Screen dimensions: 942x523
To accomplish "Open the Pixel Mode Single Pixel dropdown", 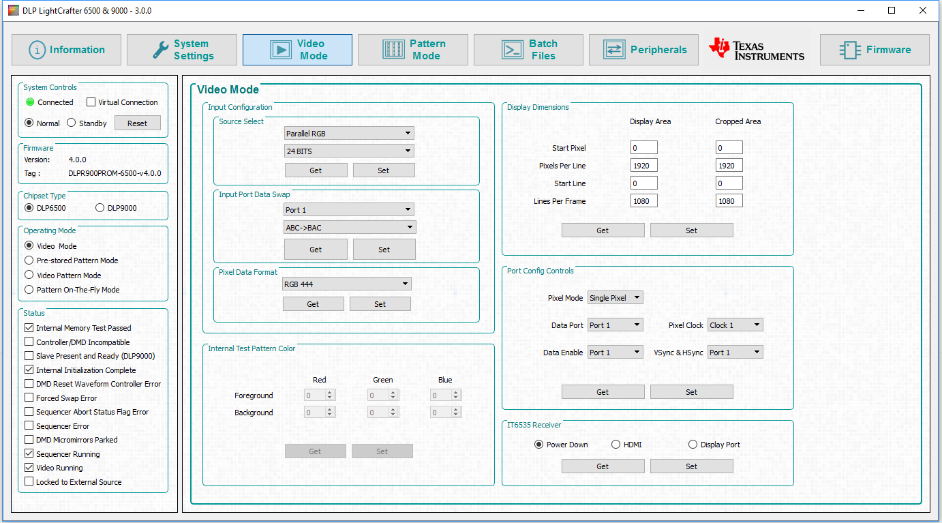I will click(x=616, y=298).
